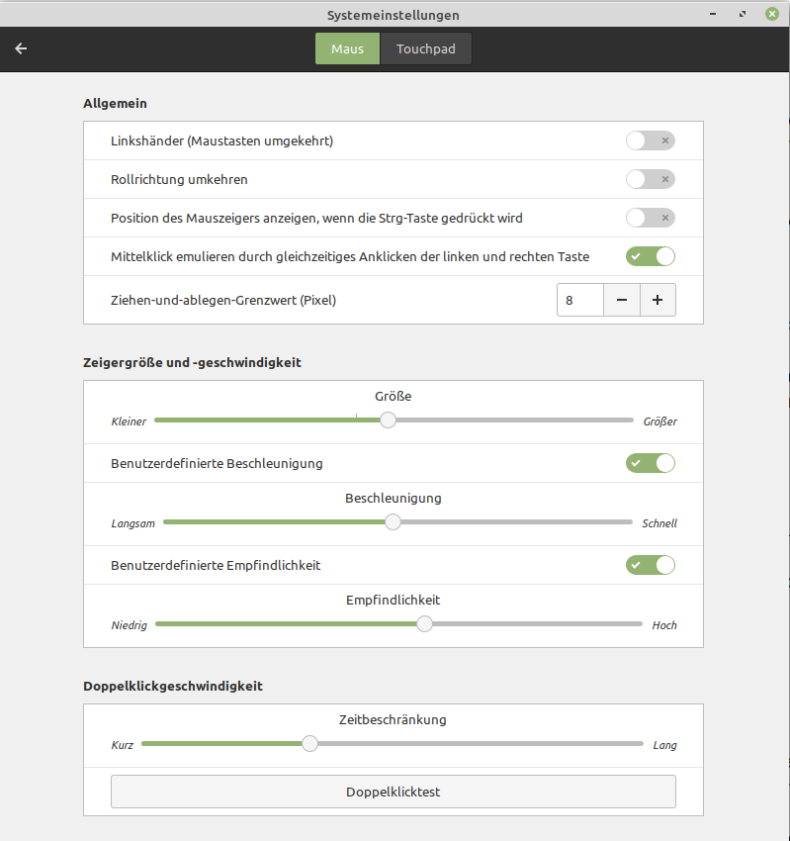
Task: Click the Lang label
Action: coord(664,745)
